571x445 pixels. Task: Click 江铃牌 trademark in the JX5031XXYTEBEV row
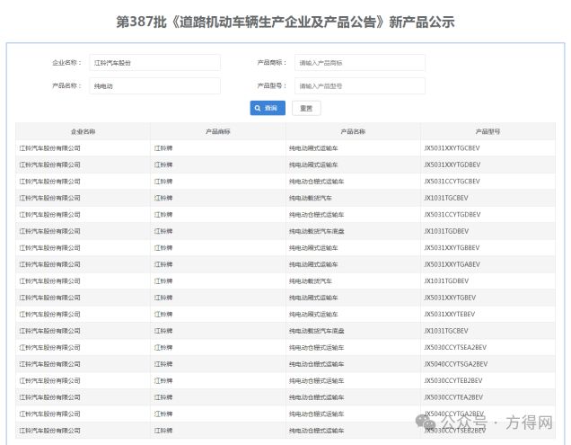point(163,314)
